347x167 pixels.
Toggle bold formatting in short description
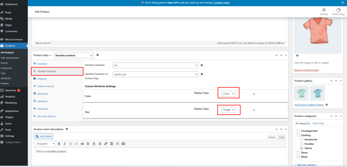click(x=59, y=144)
